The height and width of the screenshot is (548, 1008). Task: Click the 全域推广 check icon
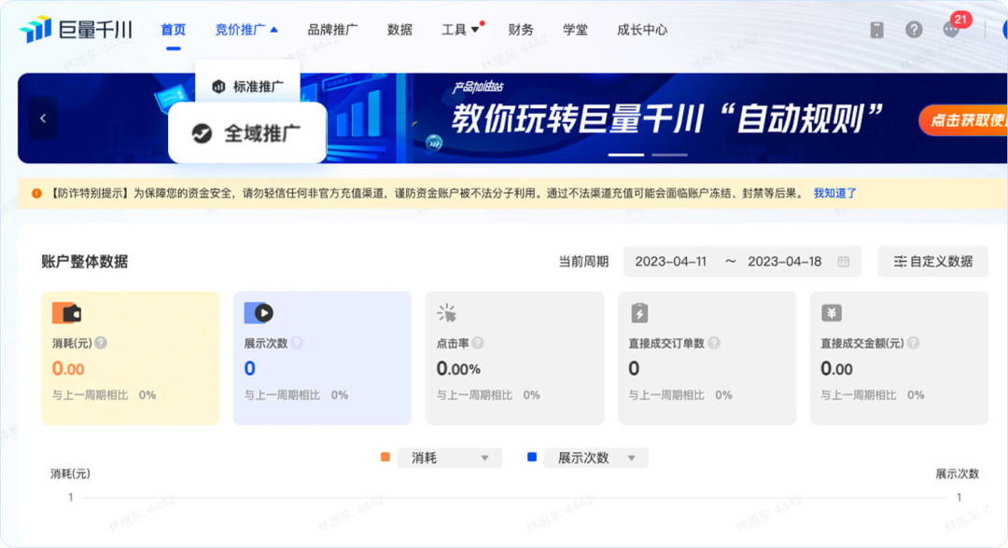[x=202, y=133]
